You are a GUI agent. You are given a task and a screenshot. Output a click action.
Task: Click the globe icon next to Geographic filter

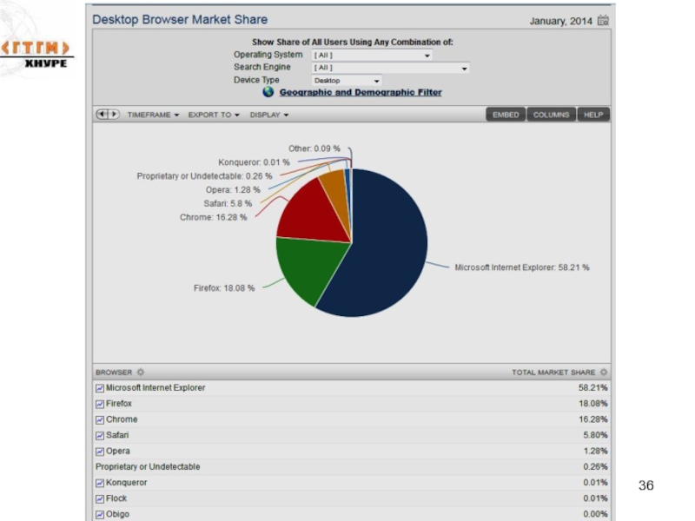268,92
